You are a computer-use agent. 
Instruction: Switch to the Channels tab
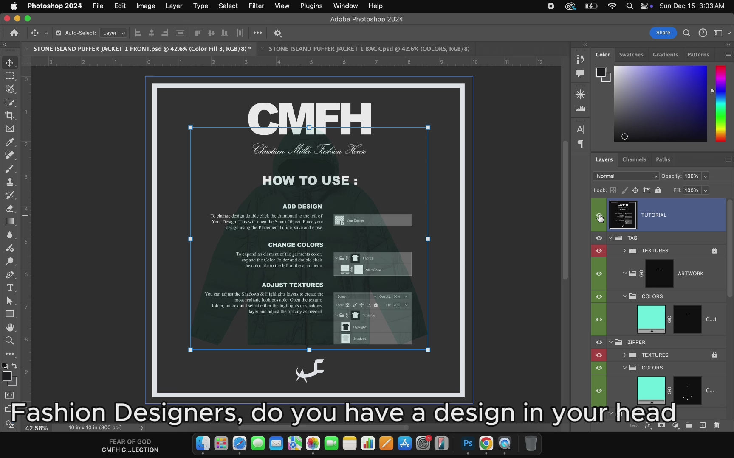coord(634,159)
